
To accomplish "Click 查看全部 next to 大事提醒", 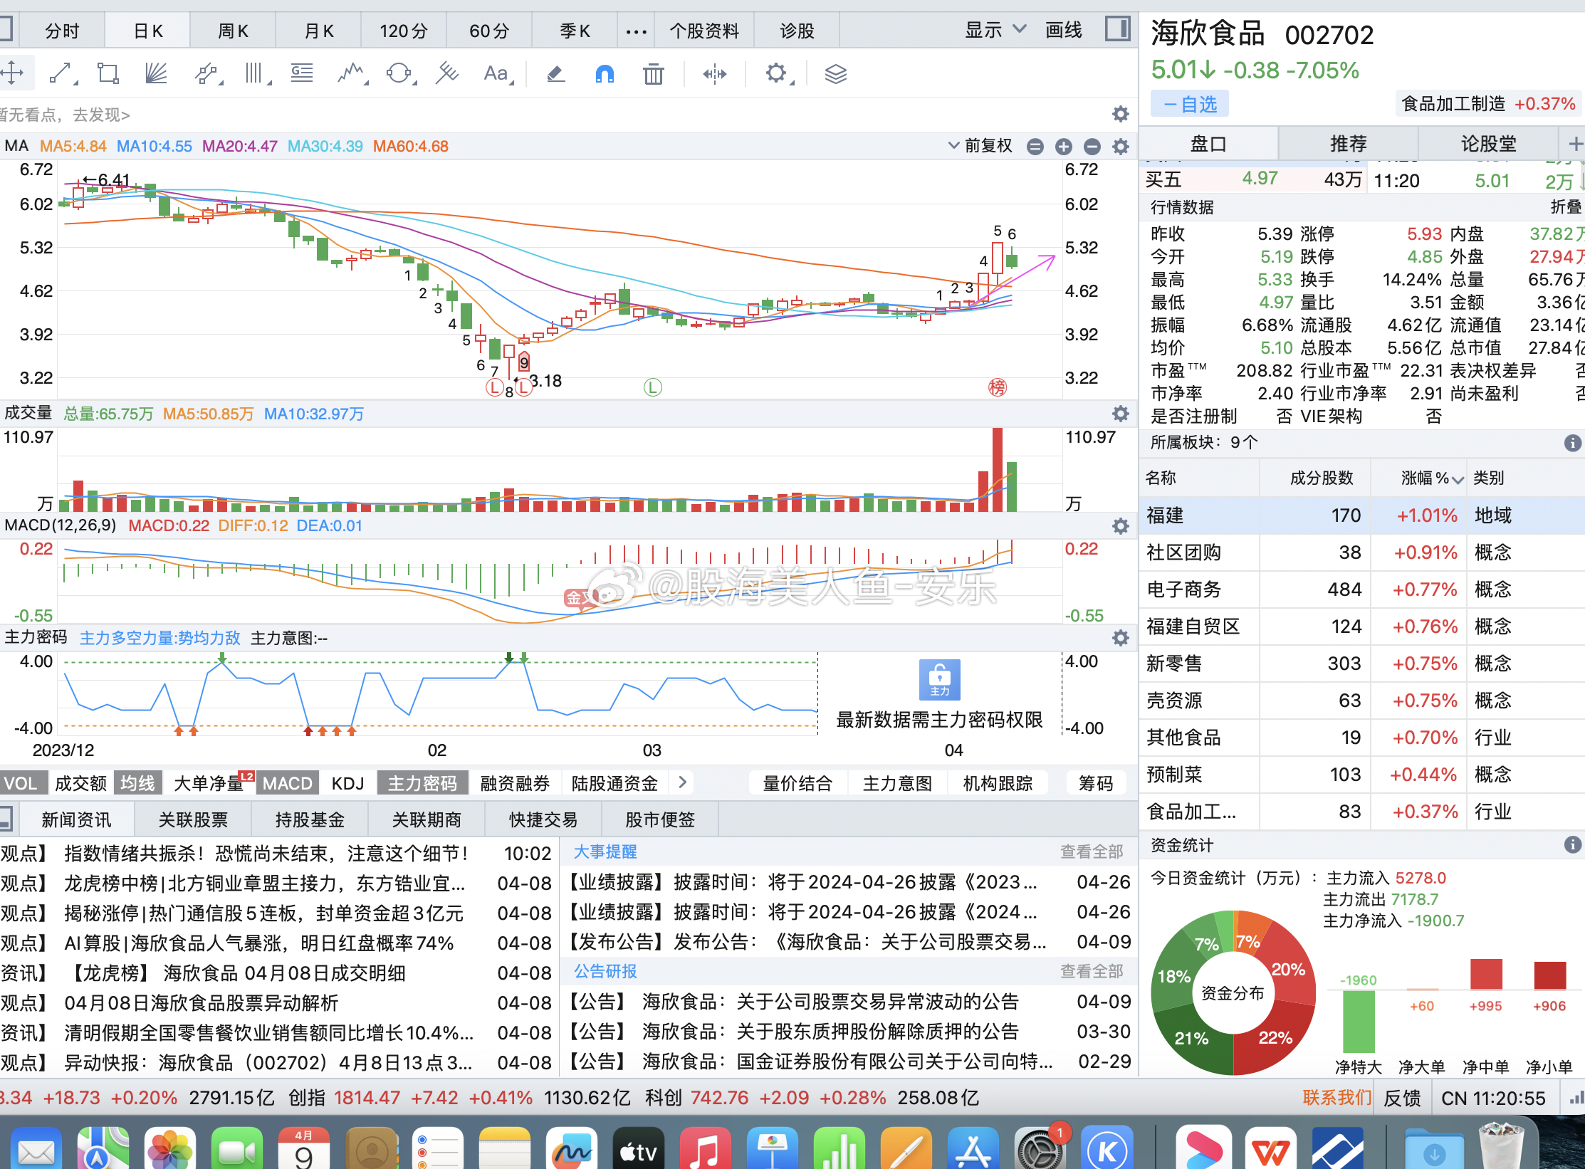I will point(1091,851).
